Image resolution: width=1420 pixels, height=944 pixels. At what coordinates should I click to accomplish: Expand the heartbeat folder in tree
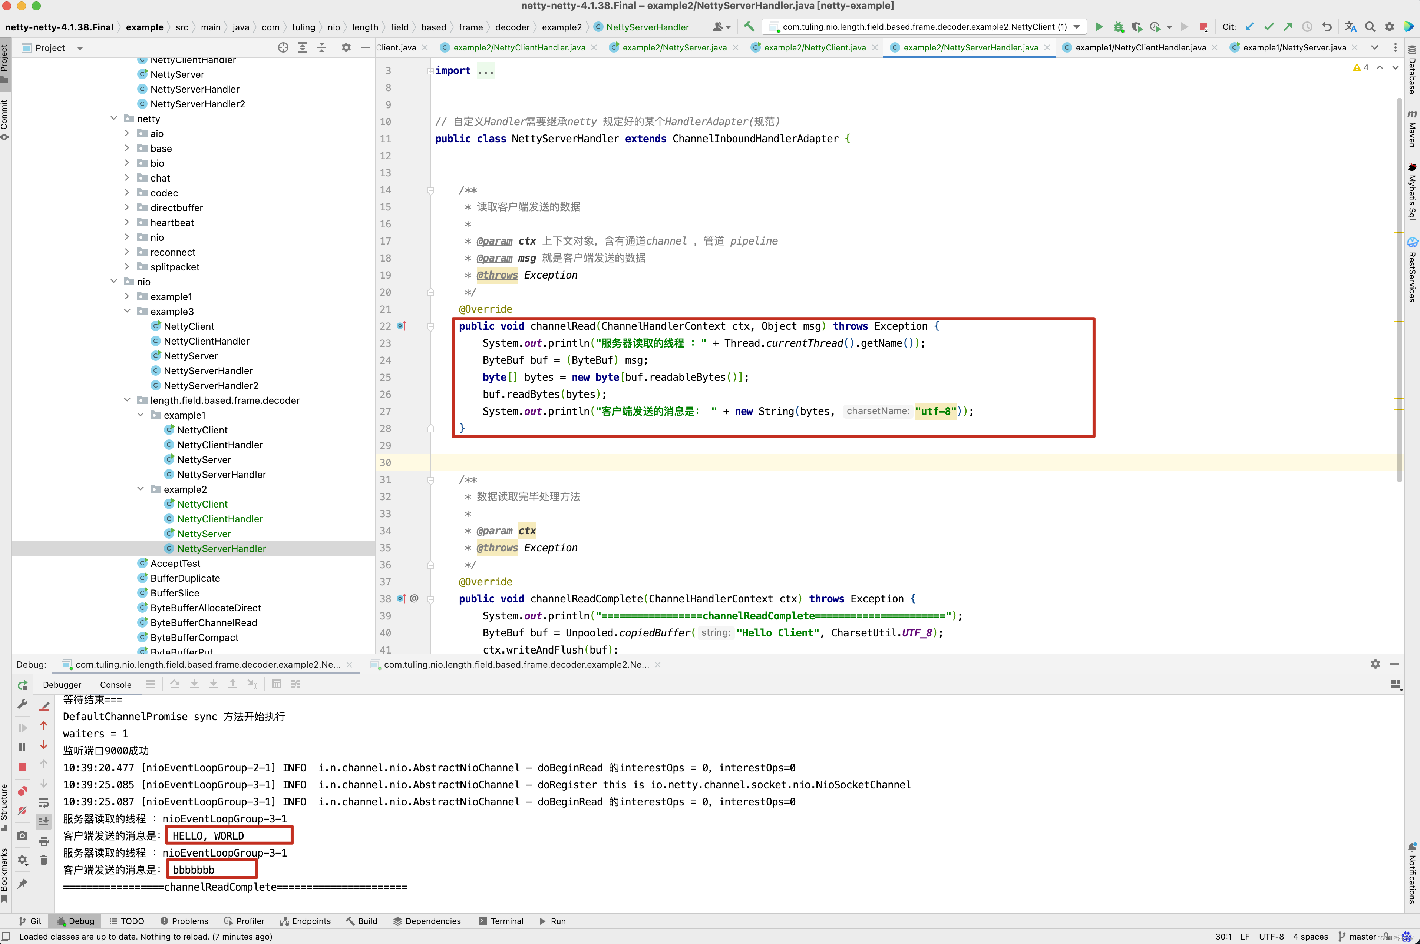tap(126, 222)
